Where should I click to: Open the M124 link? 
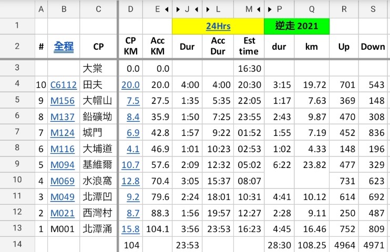tap(63, 133)
